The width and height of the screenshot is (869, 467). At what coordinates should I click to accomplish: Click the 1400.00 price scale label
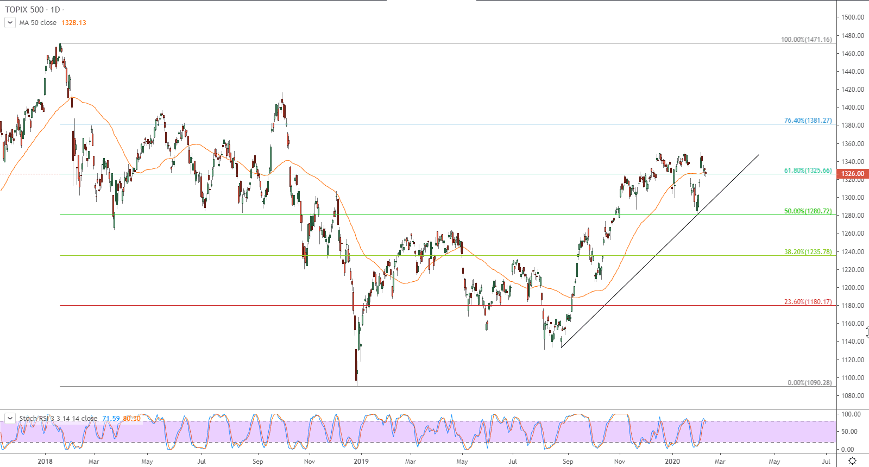853,108
